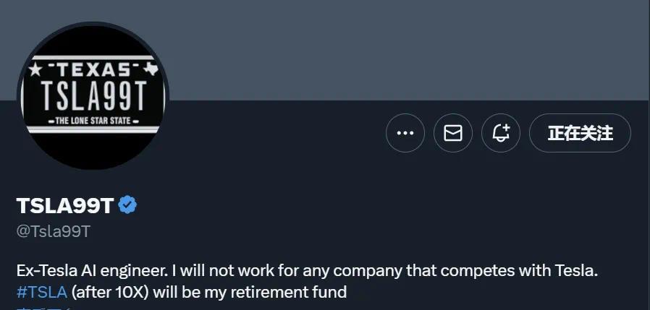
Task: Click the @Tsla99T handle
Action: tap(54, 231)
